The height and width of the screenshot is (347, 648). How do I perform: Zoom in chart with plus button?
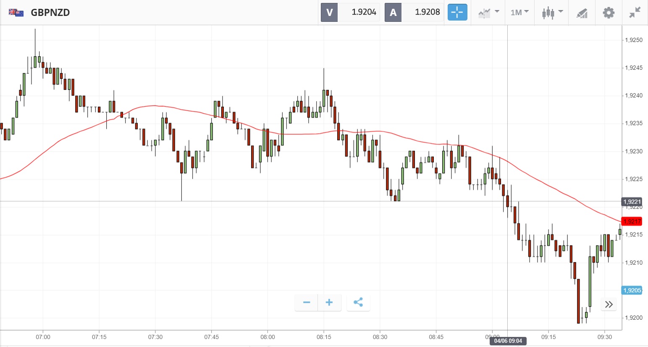tap(329, 303)
